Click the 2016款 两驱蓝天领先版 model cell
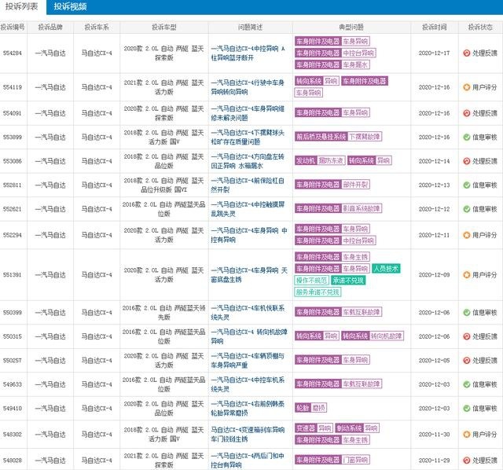503x470 pixels. pos(164,313)
